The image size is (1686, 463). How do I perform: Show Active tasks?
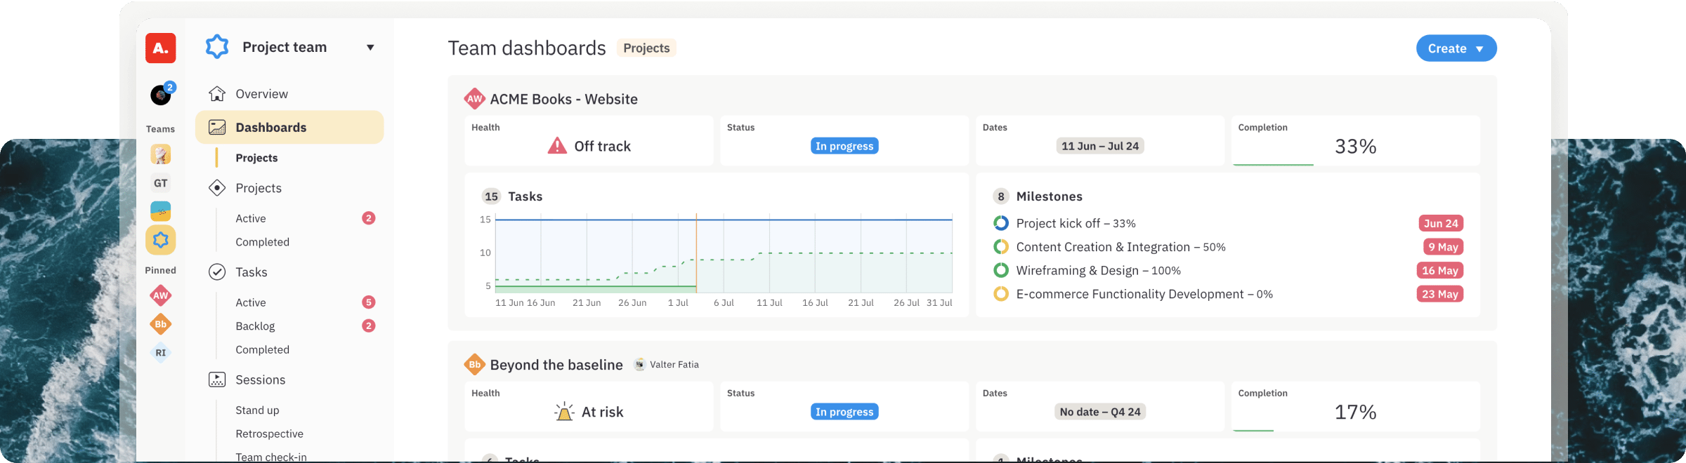click(251, 302)
